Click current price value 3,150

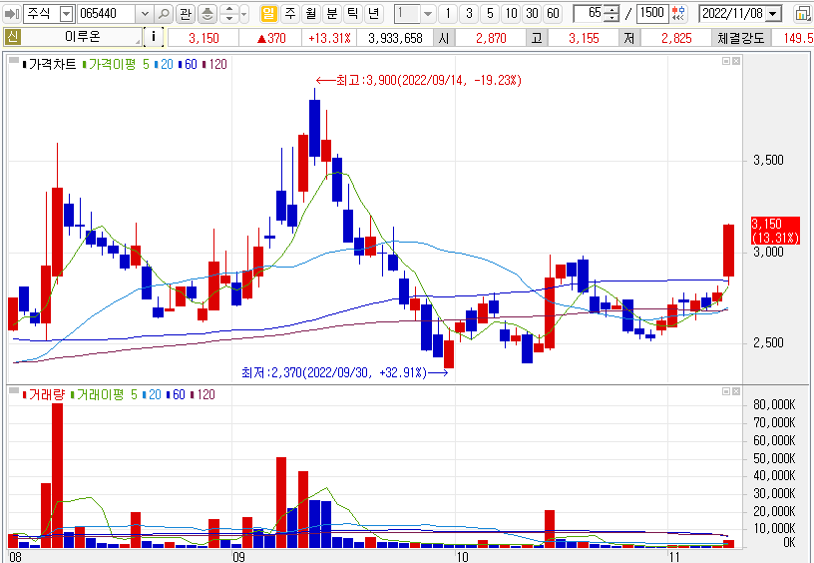pos(203,38)
